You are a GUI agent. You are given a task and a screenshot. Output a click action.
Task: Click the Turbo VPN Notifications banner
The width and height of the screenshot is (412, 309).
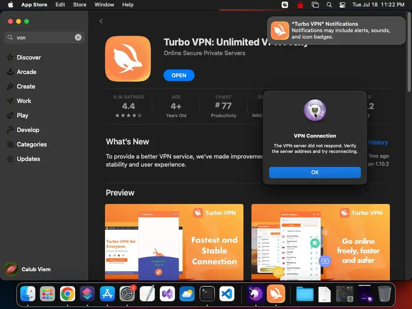pos(336,31)
